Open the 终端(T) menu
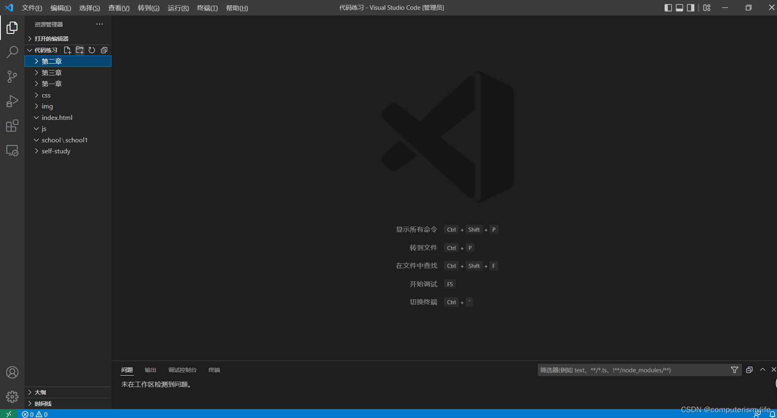 [x=207, y=8]
